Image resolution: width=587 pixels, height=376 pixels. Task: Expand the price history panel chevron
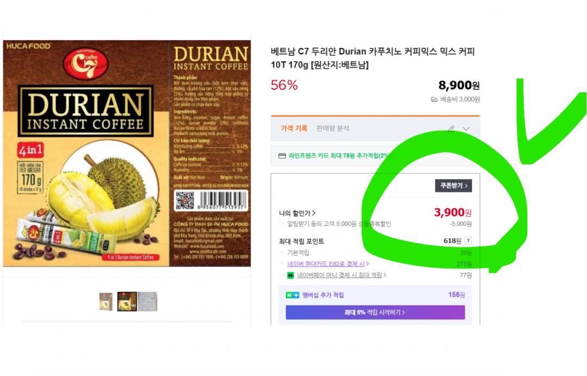(466, 129)
